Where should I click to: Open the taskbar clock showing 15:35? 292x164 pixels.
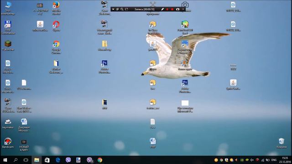coord(285,160)
